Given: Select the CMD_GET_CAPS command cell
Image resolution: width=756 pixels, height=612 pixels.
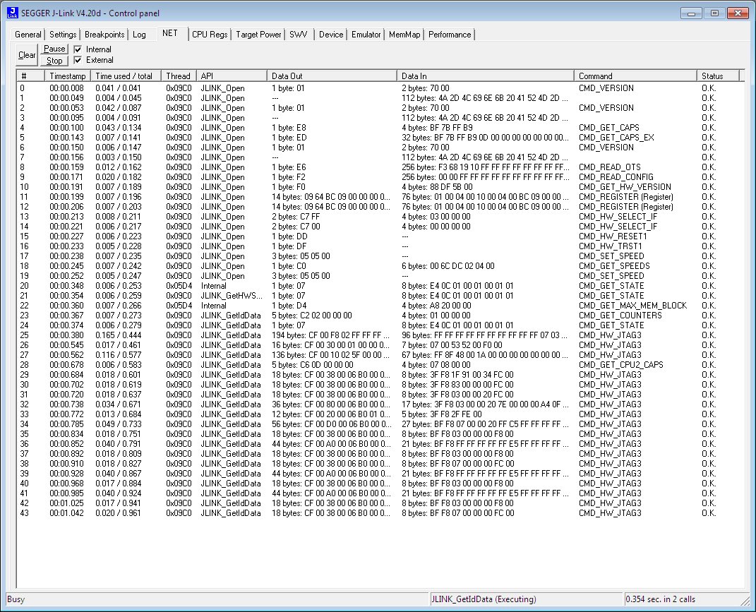Looking at the screenshot, I should click(609, 128).
